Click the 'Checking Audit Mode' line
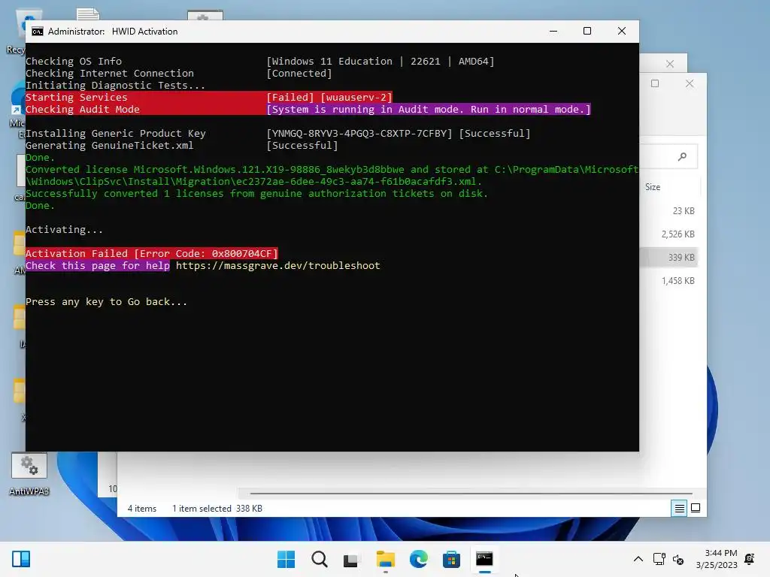The height and width of the screenshot is (577, 770). [308, 110]
